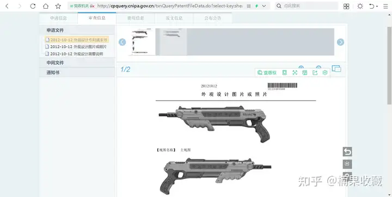Click the browser refresh icon

33,6
